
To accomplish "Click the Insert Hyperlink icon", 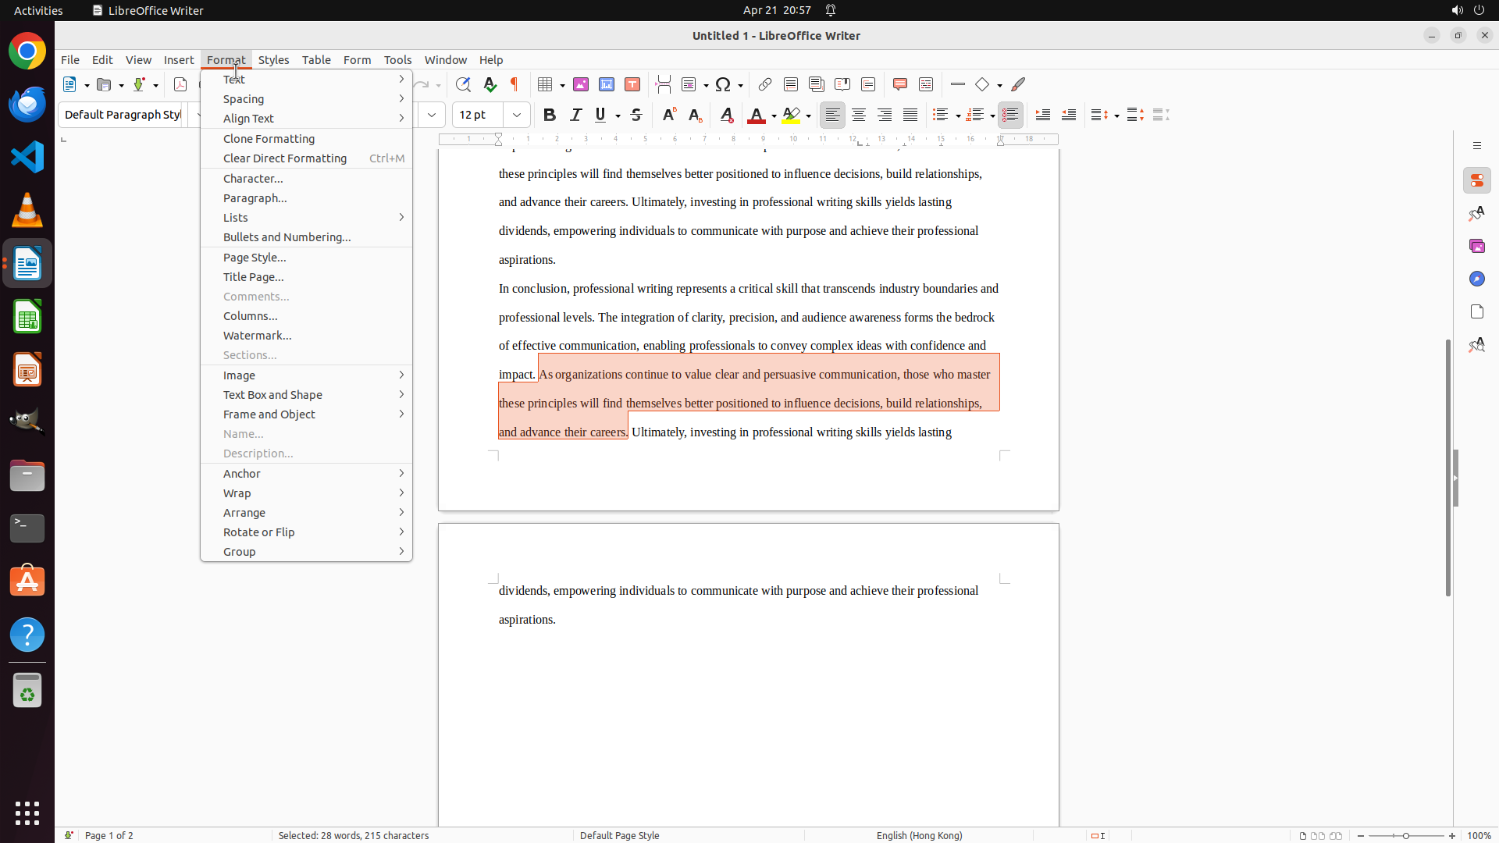I will click(x=765, y=84).
